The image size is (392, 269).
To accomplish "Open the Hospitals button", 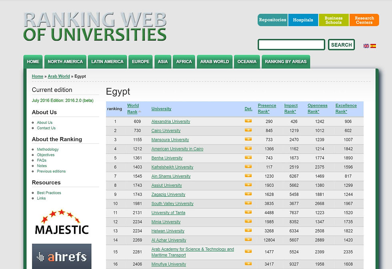I will (303, 20).
